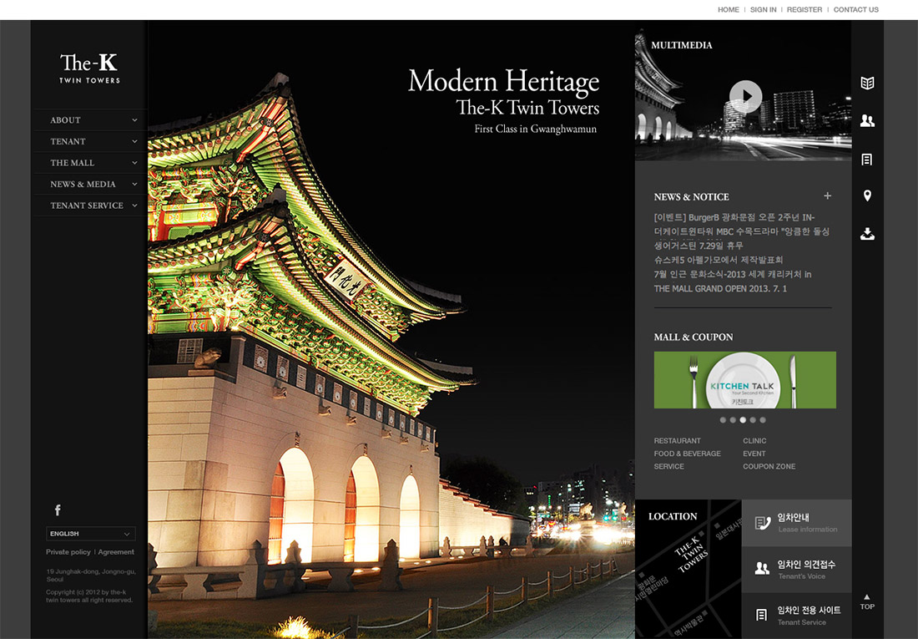
Task: Open the map pin location icon
Action: 867,195
